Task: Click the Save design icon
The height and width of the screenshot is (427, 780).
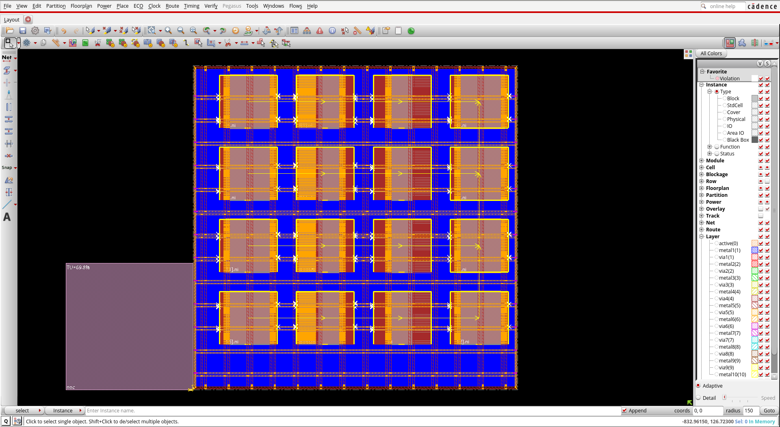Action: click(x=23, y=31)
